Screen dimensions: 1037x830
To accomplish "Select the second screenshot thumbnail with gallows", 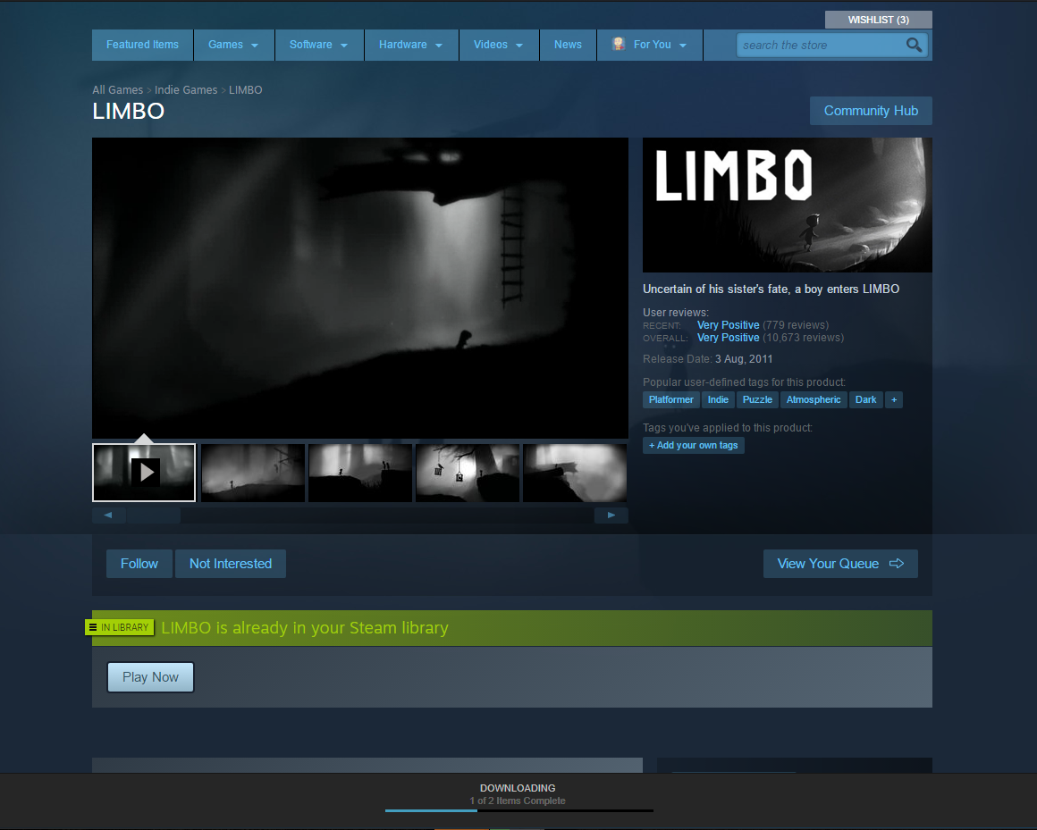I will pyautogui.click(x=253, y=473).
